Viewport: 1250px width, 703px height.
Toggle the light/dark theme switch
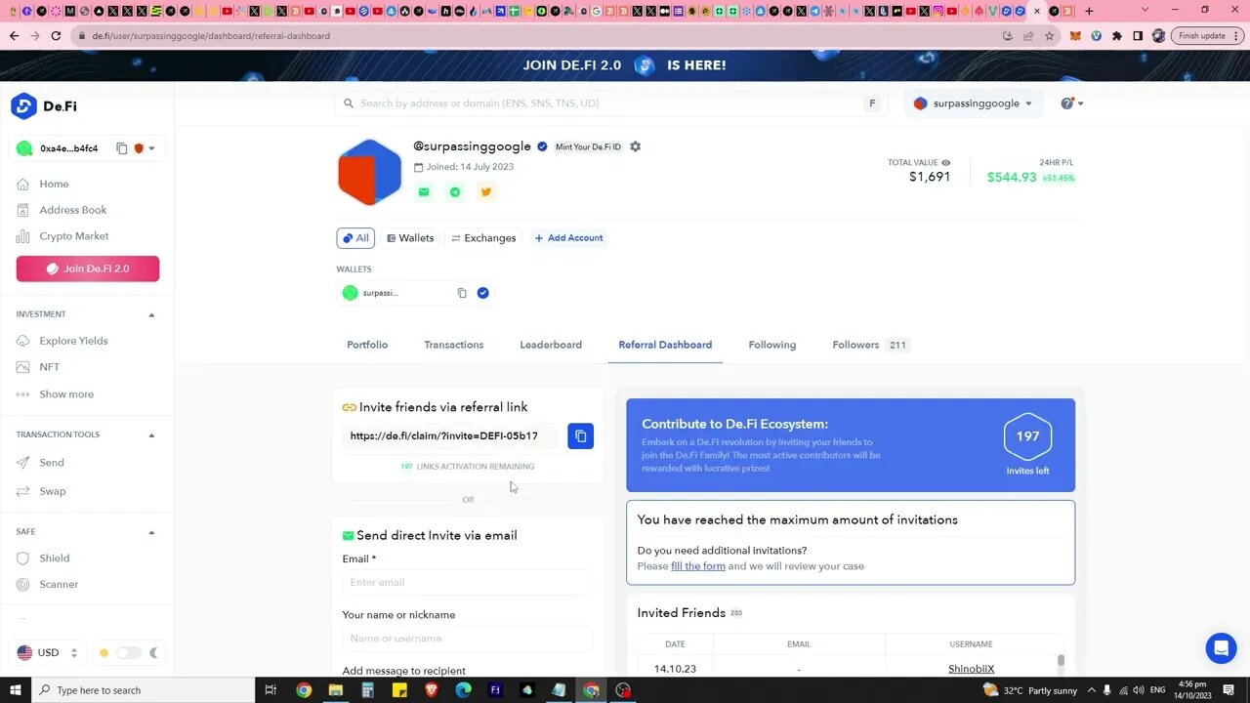point(128,652)
